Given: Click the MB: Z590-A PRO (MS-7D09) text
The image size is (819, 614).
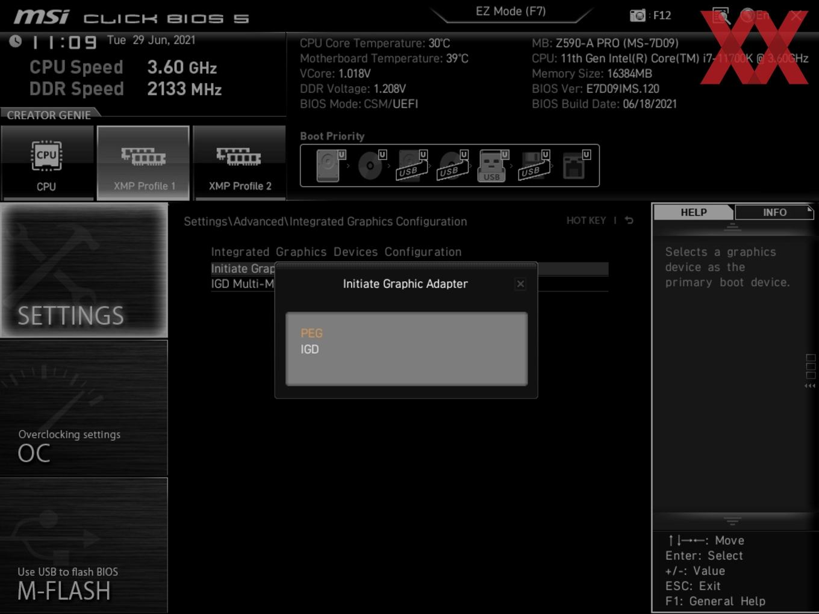Looking at the screenshot, I should point(605,43).
